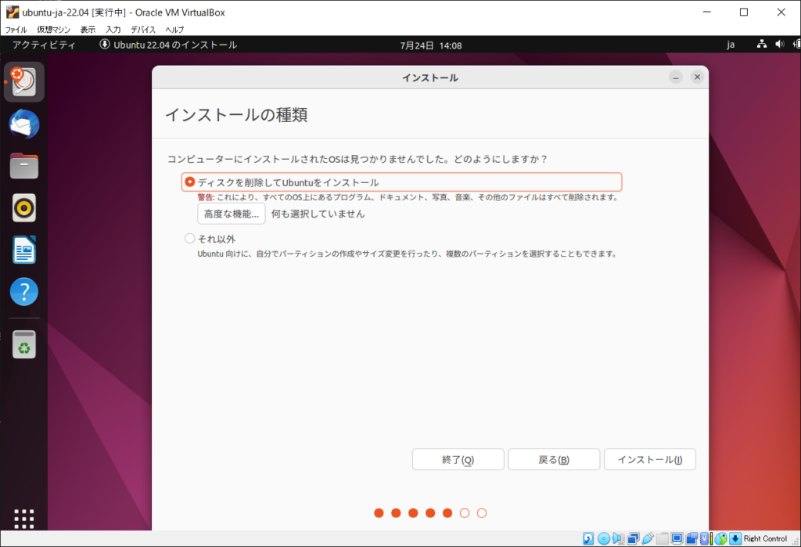Open the 'Ubuntu 22.04 のインストール' app menu
Image resolution: width=801 pixels, height=547 pixels.
click(x=168, y=45)
